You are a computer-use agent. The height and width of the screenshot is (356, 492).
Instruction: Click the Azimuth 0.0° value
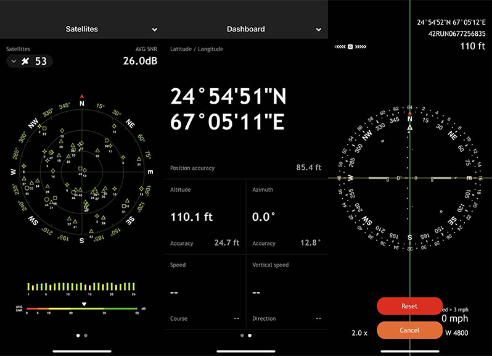pyautogui.click(x=264, y=217)
